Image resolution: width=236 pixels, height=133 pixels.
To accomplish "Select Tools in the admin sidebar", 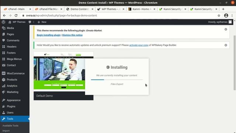I will click(15, 119).
